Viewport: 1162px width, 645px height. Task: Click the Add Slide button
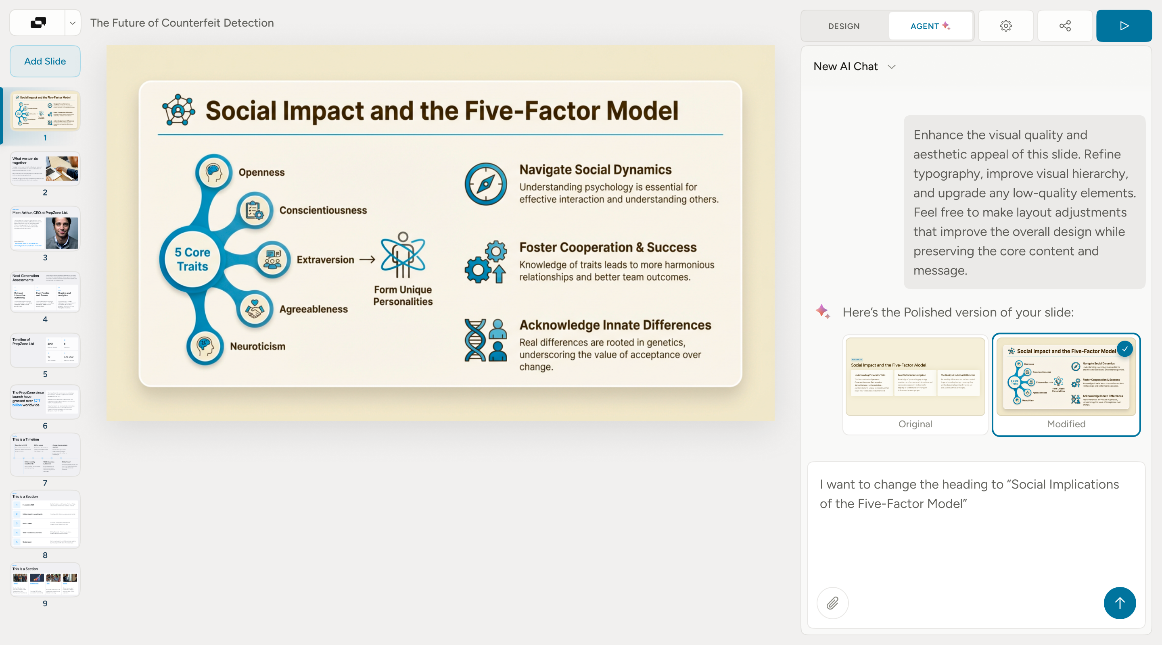(45, 61)
